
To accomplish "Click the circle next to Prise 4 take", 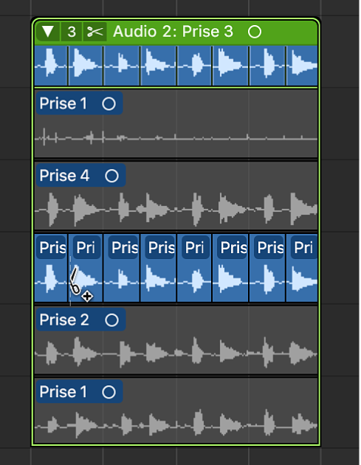I will 111,176.
